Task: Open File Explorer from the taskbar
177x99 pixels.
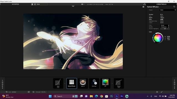Action: 91,96
